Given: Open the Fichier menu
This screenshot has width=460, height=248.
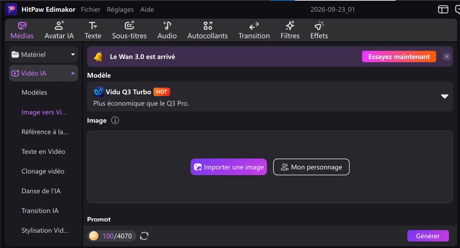Looking at the screenshot, I should point(91,9).
